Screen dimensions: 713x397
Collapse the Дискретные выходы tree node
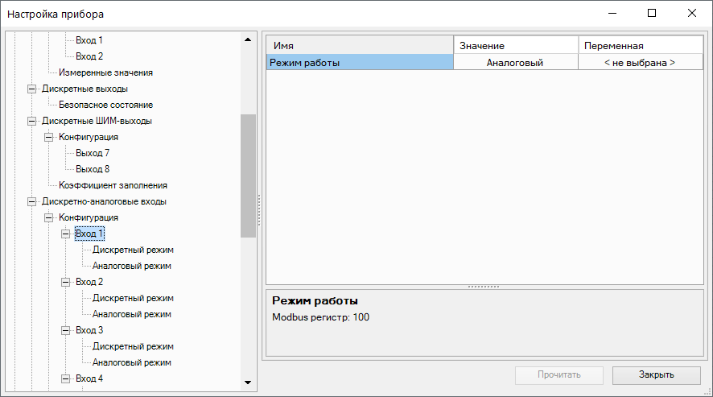click(x=32, y=89)
